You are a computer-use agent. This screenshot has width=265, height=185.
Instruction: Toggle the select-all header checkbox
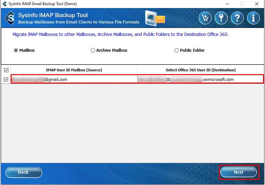coord(6,70)
